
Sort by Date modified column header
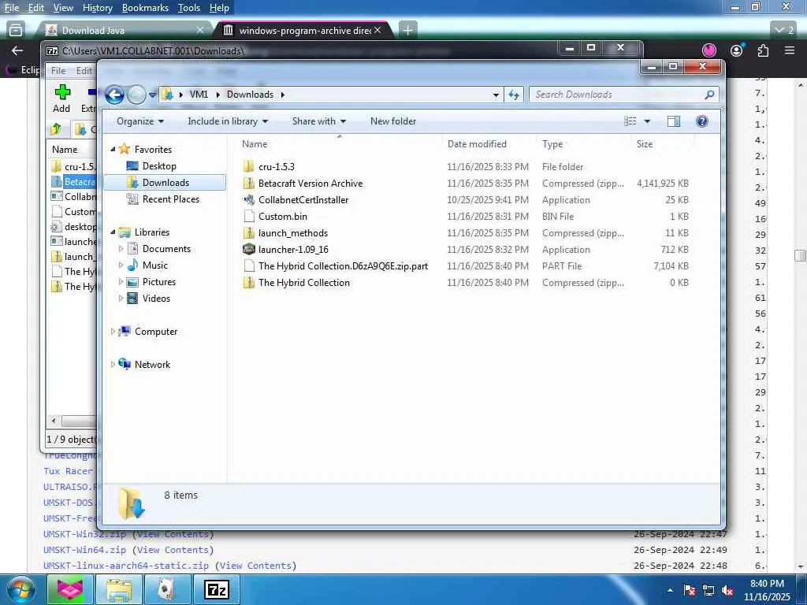[x=477, y=144]
